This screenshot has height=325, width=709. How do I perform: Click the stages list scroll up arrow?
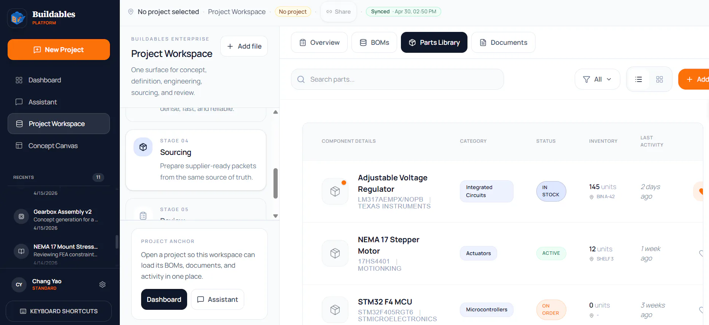[x=276, y=112]
